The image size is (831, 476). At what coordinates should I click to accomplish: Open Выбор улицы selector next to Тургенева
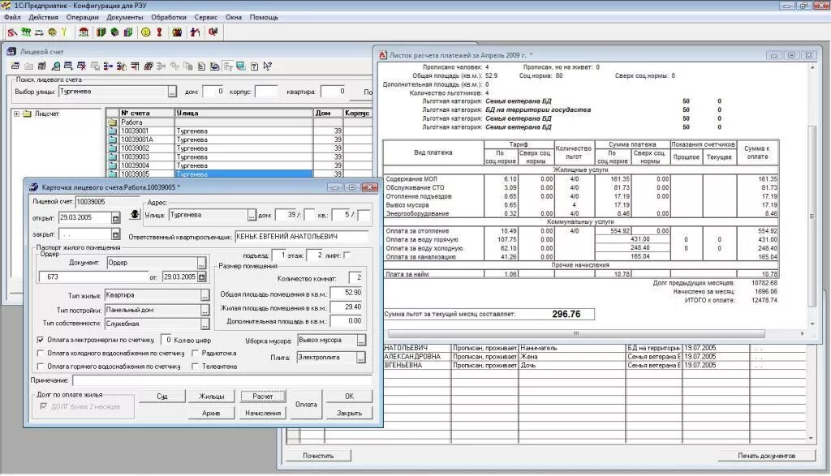pyautogui.click(x=172, y=92)
